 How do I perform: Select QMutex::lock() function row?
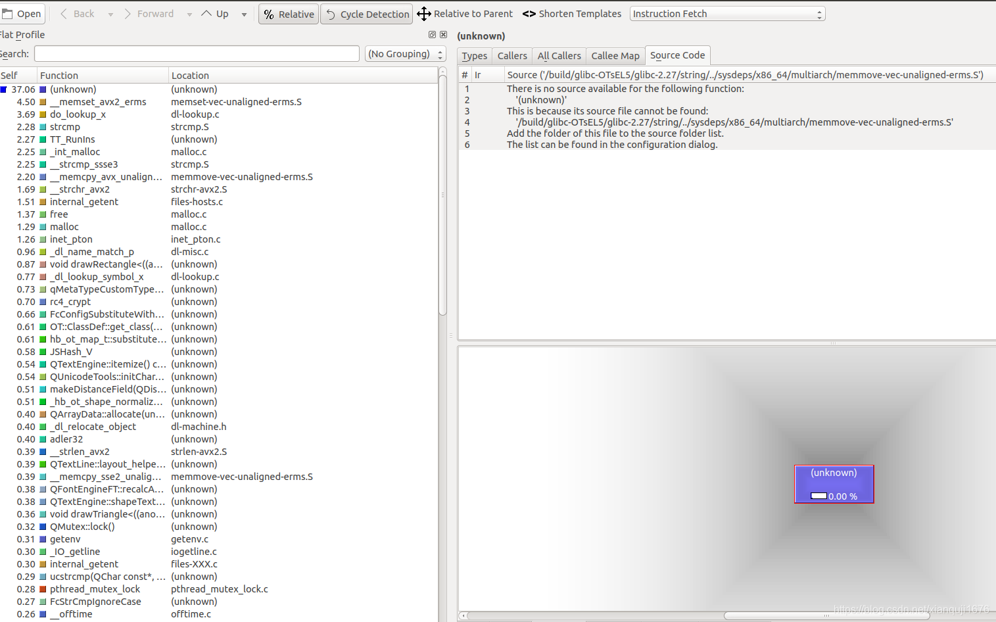(218, 527)
